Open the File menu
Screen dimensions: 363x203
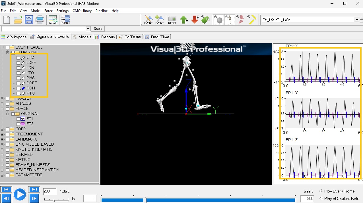(3, 11)
